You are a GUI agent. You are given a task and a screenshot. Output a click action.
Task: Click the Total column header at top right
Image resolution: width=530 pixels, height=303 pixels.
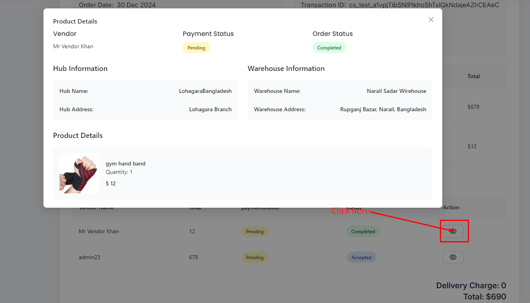click(x=473, y=76)
